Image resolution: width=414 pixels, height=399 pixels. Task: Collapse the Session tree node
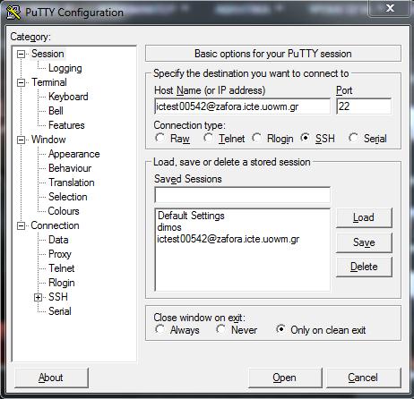21,54
